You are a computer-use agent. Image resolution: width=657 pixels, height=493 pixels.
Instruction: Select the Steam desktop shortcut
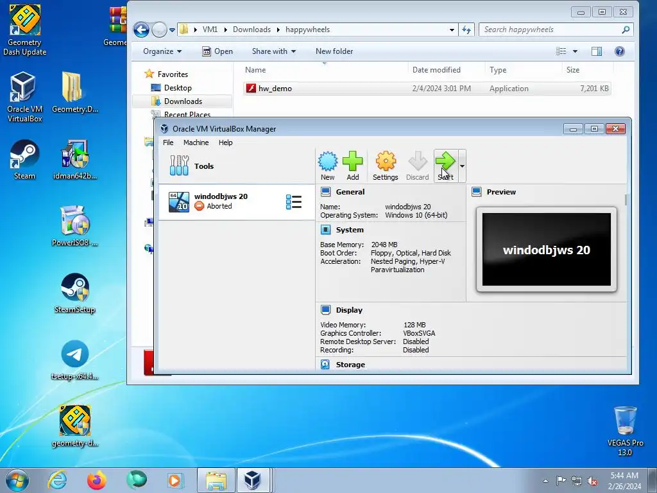coord(24,159)
